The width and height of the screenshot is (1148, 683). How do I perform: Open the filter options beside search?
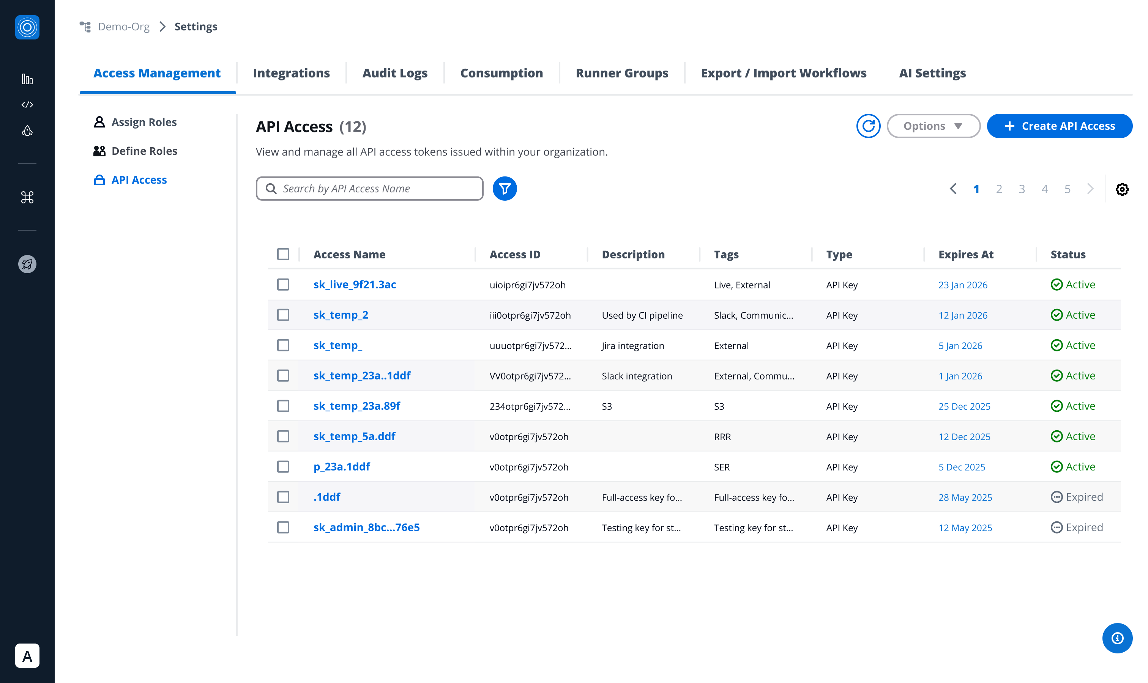tap(505, 188)
